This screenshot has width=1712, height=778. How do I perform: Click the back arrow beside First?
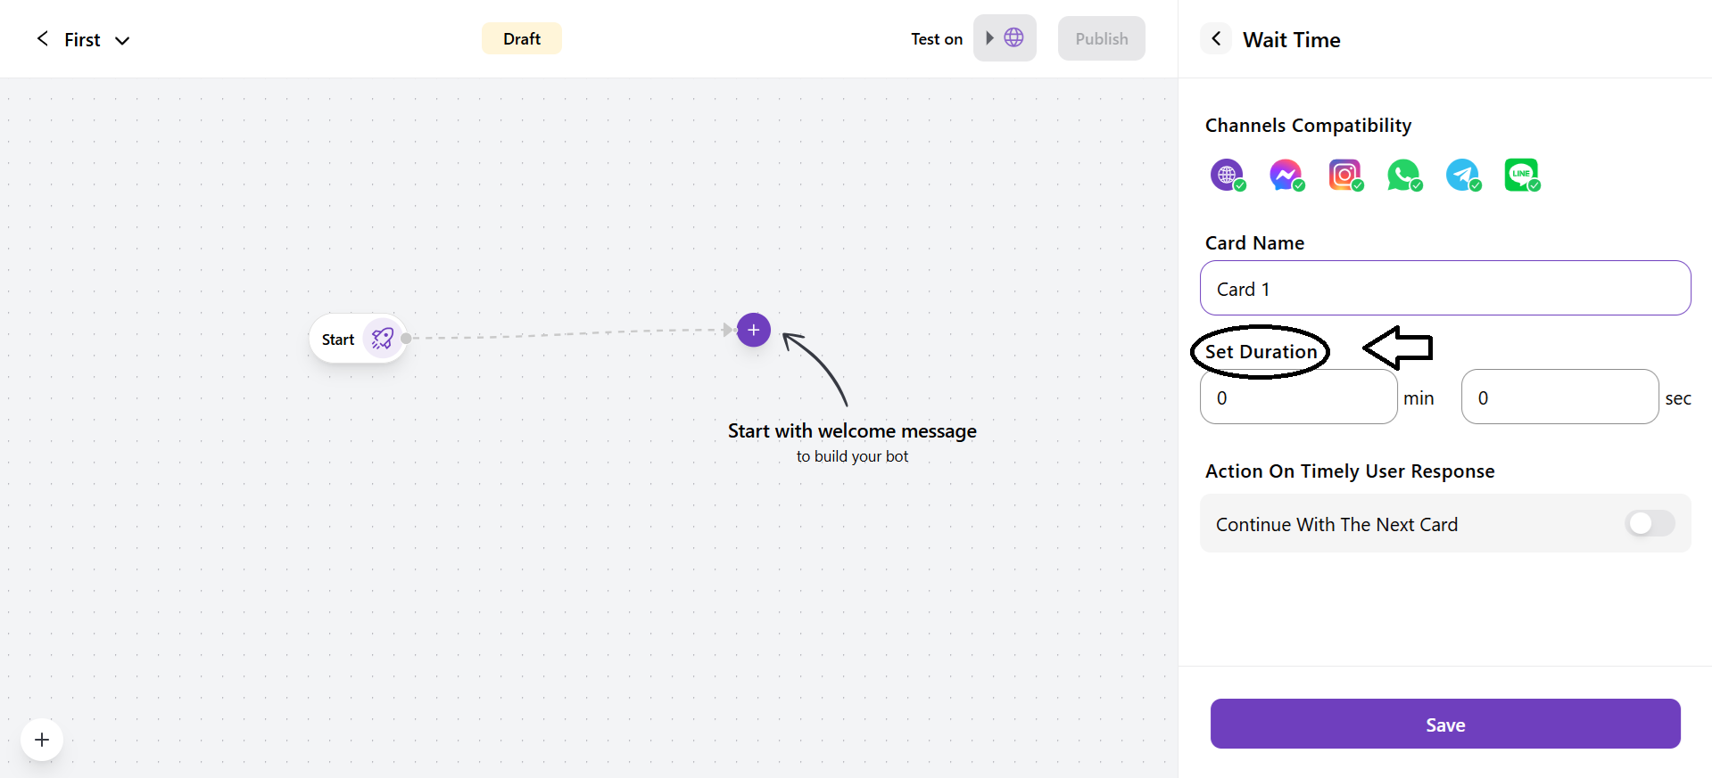pos(42,38)
